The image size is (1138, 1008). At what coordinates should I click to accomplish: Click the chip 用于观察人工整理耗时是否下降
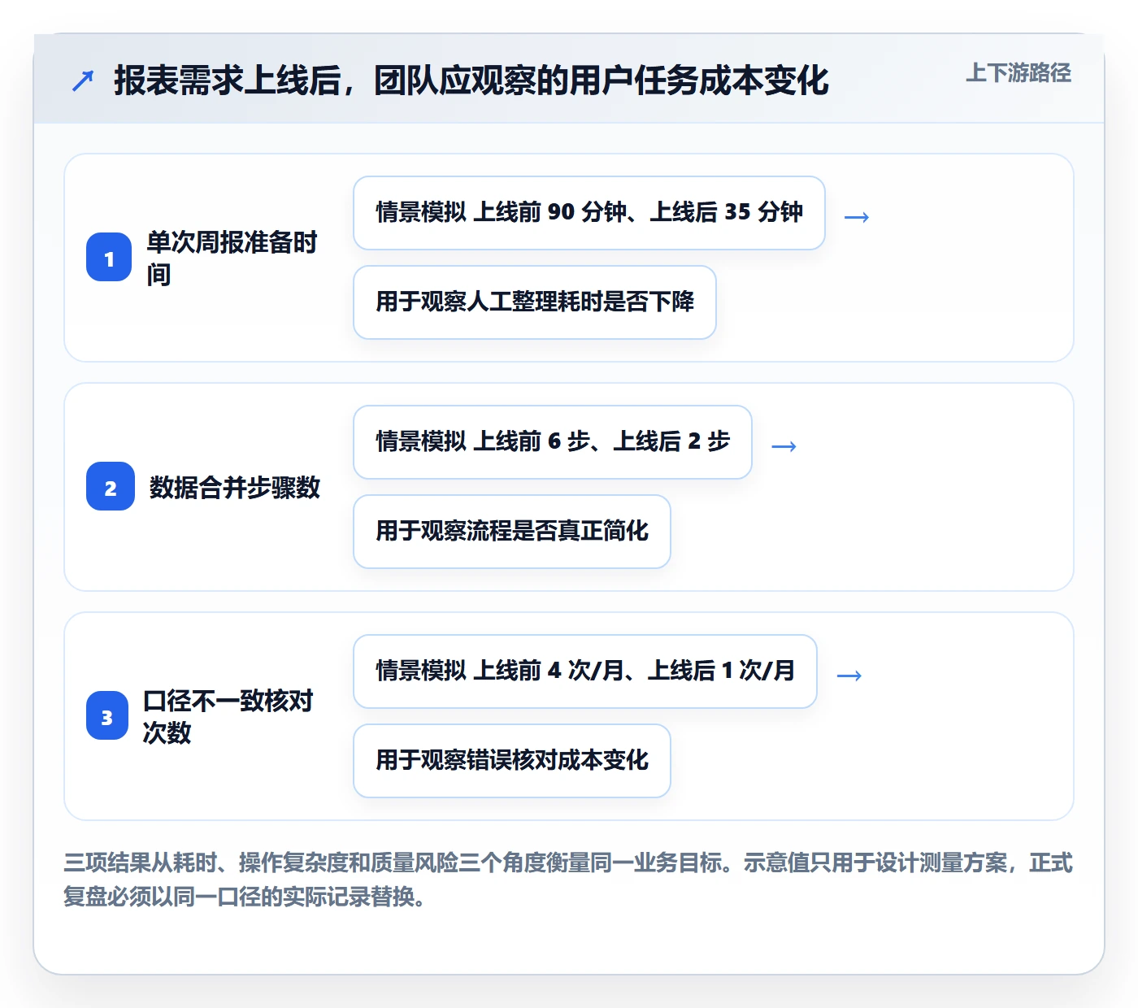(535, 302)
